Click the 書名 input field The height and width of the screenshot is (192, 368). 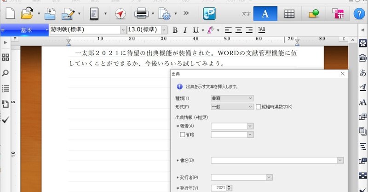[274, 160]
